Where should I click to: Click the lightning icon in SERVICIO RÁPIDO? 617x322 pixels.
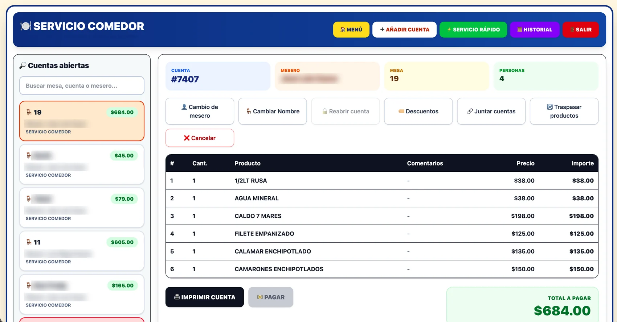449,30
